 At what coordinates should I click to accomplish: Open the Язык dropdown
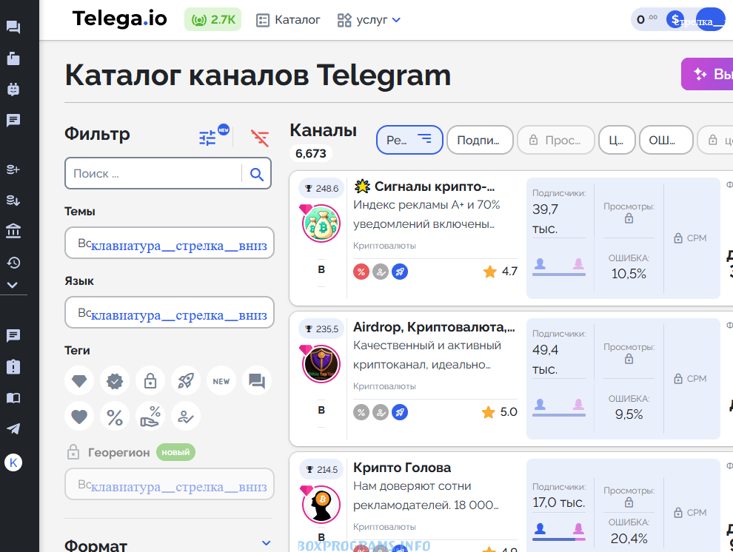[170, 313]
